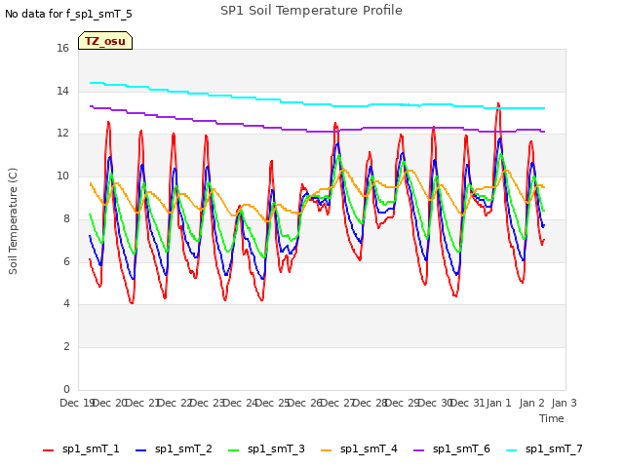Click the Soil Temperature (C) axis label

pyautogui.click(x=13, y=221)
